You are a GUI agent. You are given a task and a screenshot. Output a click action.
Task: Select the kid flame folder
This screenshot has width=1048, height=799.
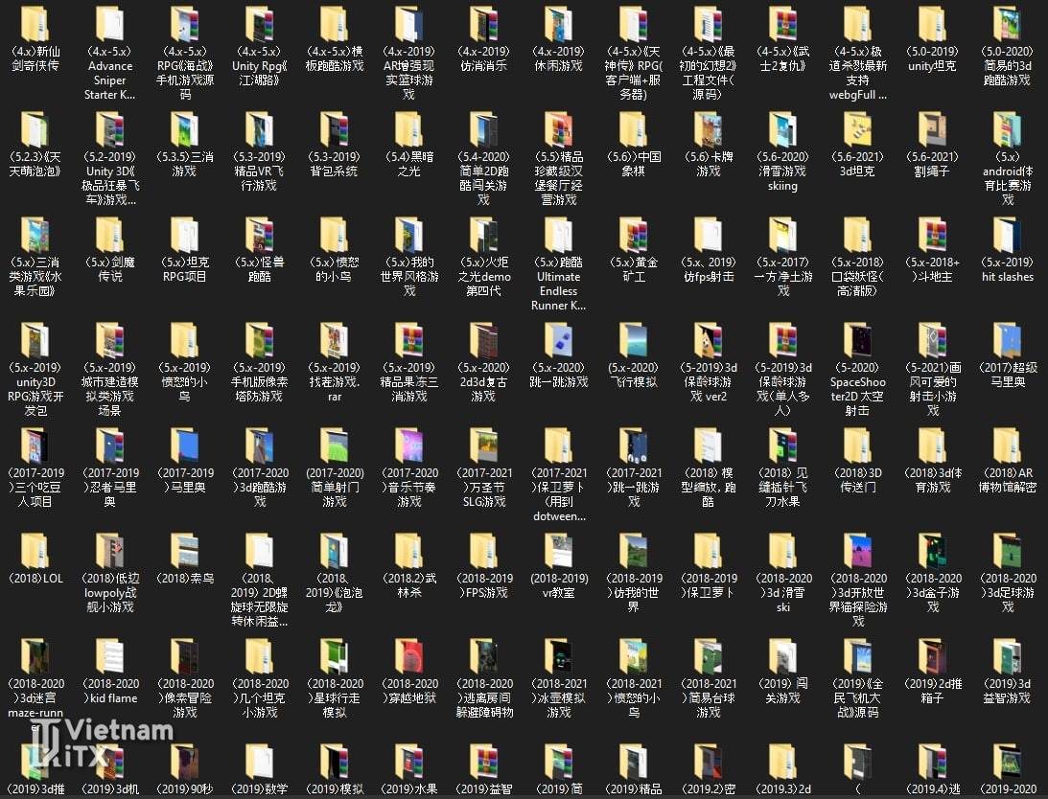(x=109, y=657)
